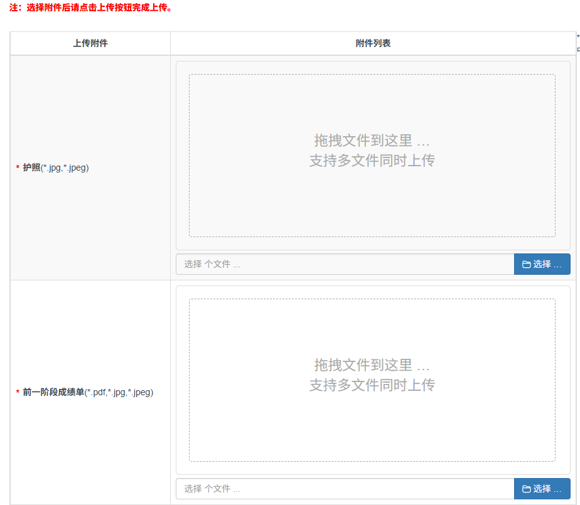Click 支持多文件同时上传 text in transcript drop zone
This screenshot has width=580, height=505.
372,385
